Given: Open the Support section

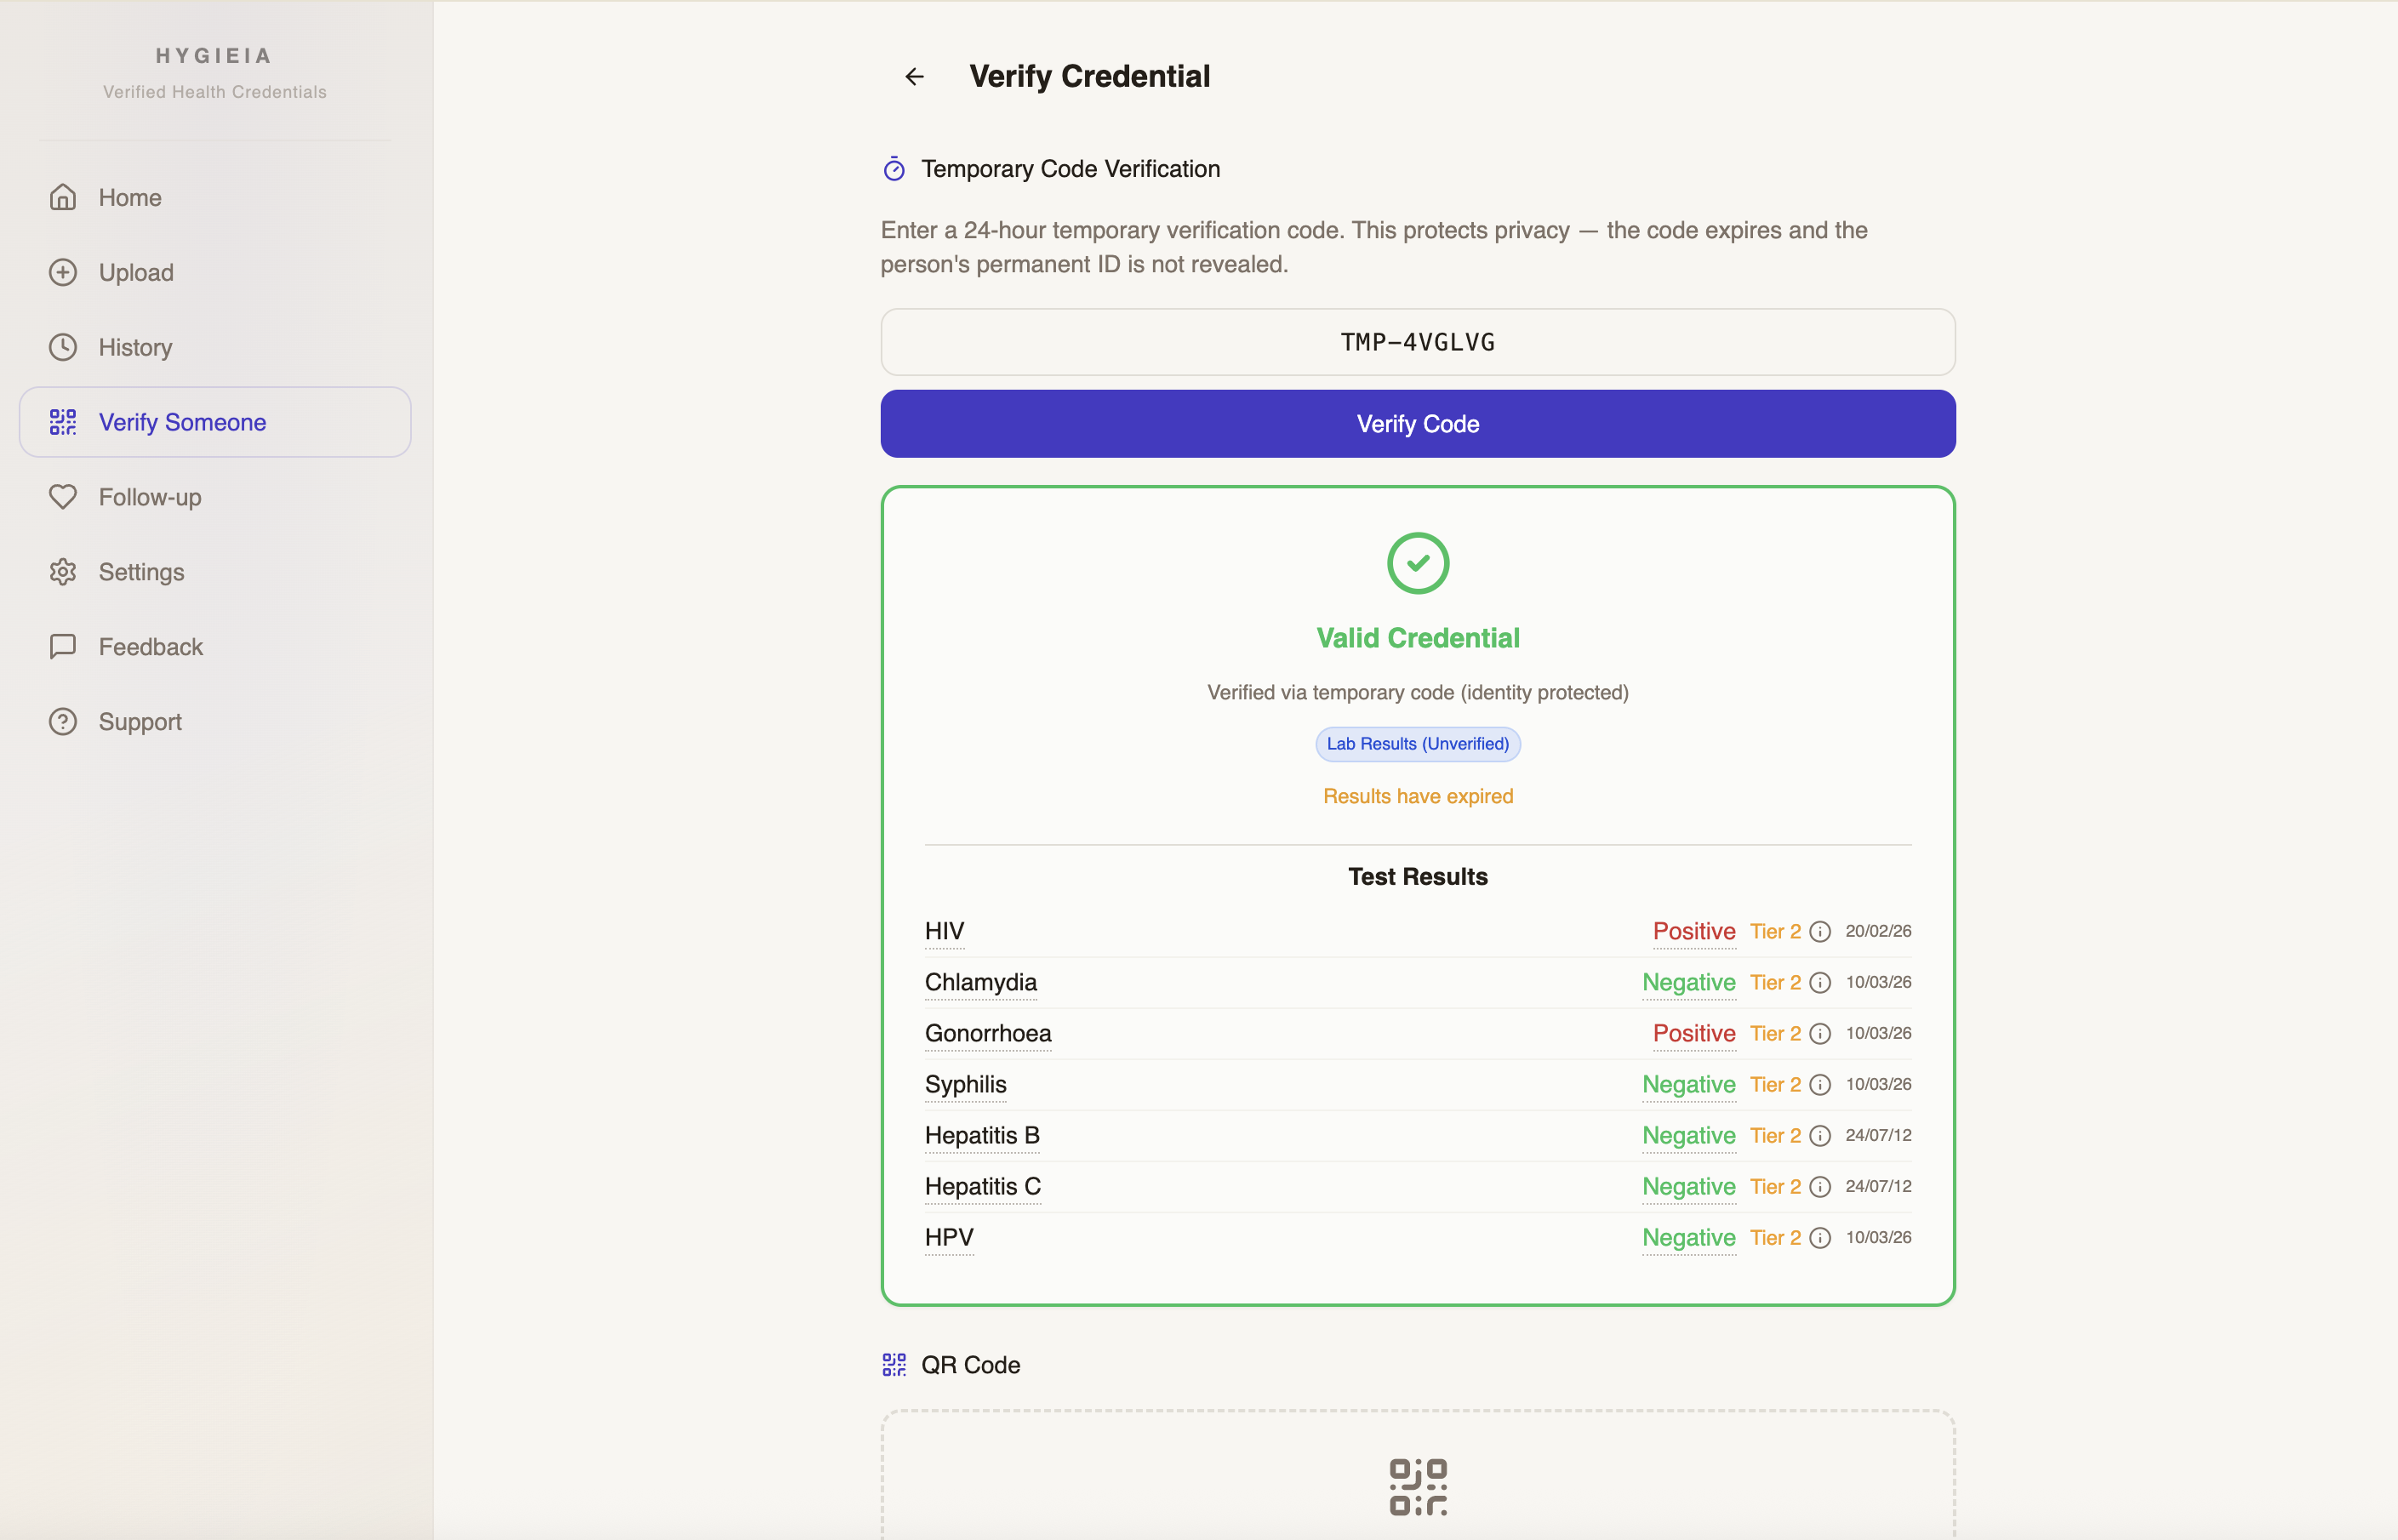Looking at the screenshot, I should tap(140, 722).
